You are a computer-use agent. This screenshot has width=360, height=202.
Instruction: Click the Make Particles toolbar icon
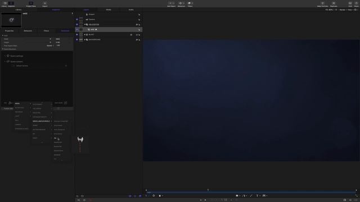[322, 4]
